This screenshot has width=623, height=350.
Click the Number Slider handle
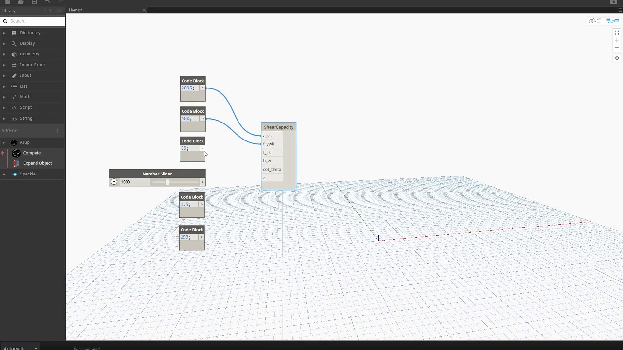click(x=167, y=182)
